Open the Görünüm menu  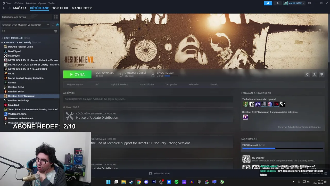[x=19, y=3]
